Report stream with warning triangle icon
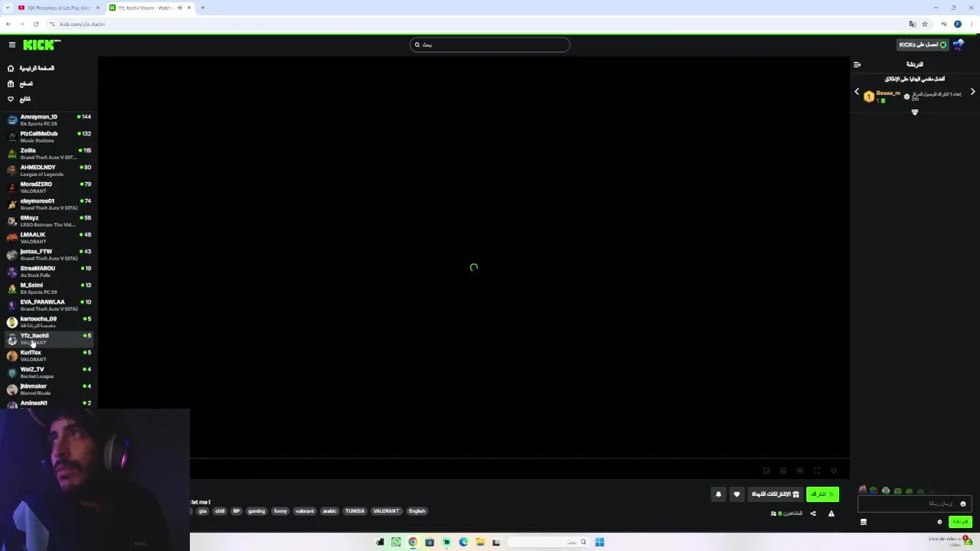 831,514
